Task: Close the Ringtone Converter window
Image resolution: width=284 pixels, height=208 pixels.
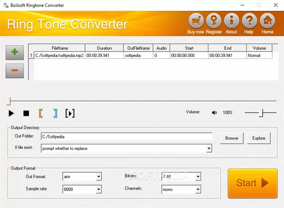Action: point(275,5)
